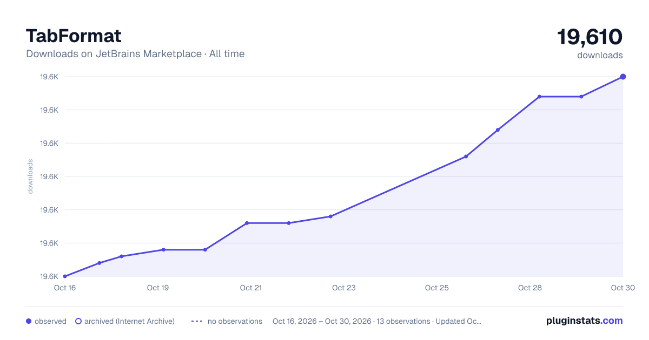Click the 19,610 downloads total
Image resolution: width=649 pixels, height=340 pixels.
[590, 37]
